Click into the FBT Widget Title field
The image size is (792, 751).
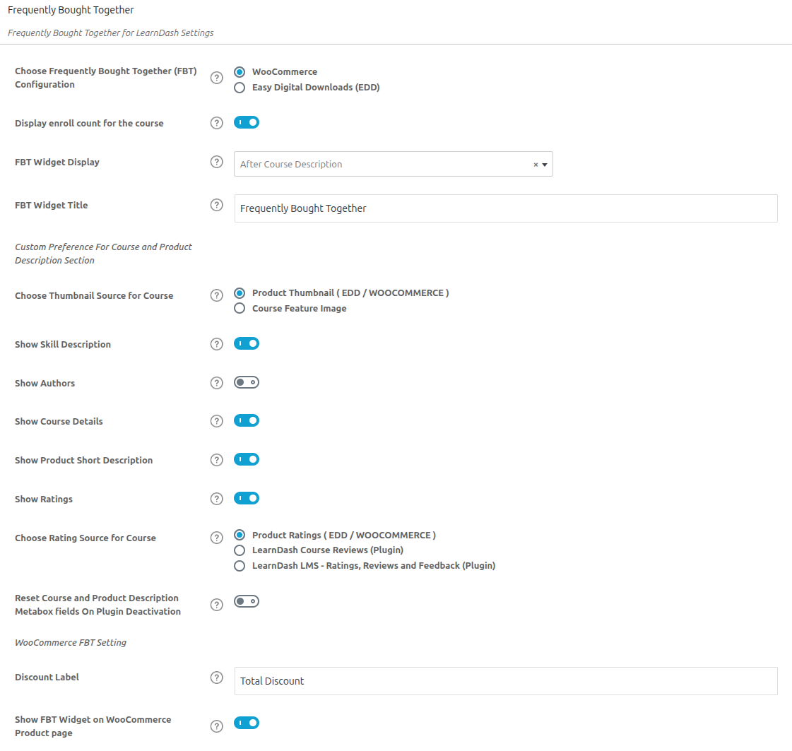pyautogui.click(x=505, y=208)
